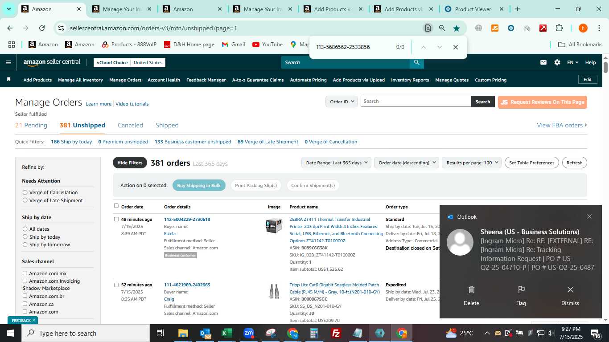This screenshot has height=342, width=609.
Task: Switch to the Shipped orders tab
Action: tap(167, 125)
